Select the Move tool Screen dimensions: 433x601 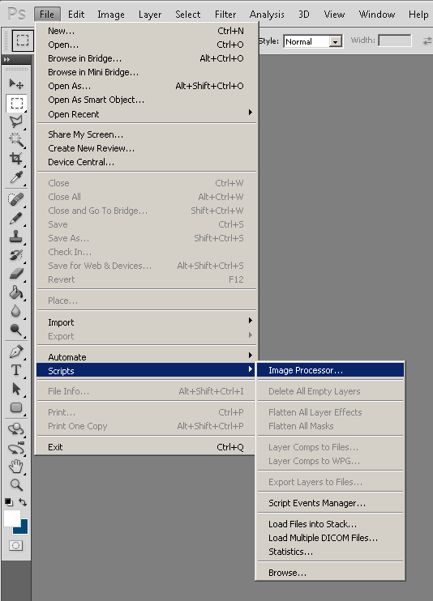16,83
